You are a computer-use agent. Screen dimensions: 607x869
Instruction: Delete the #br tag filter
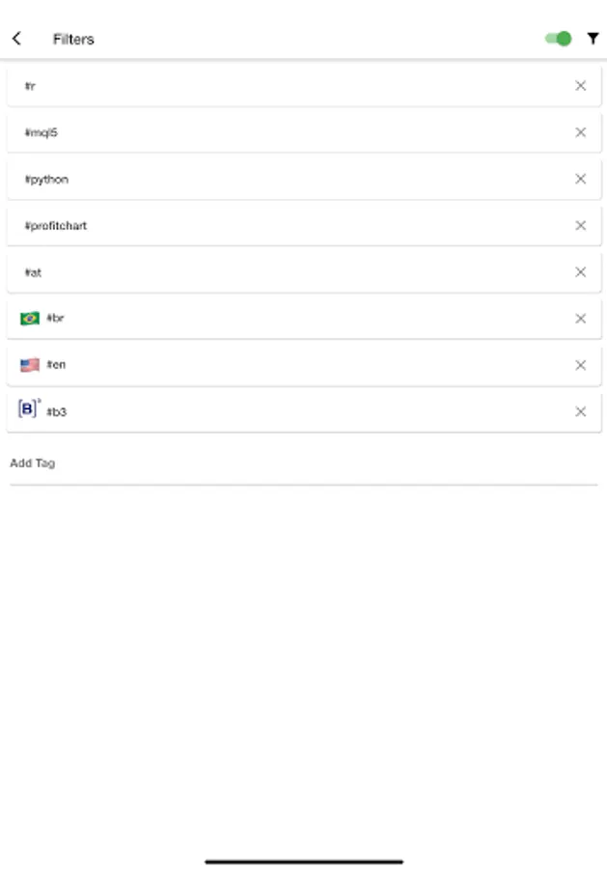pos(581,319)
